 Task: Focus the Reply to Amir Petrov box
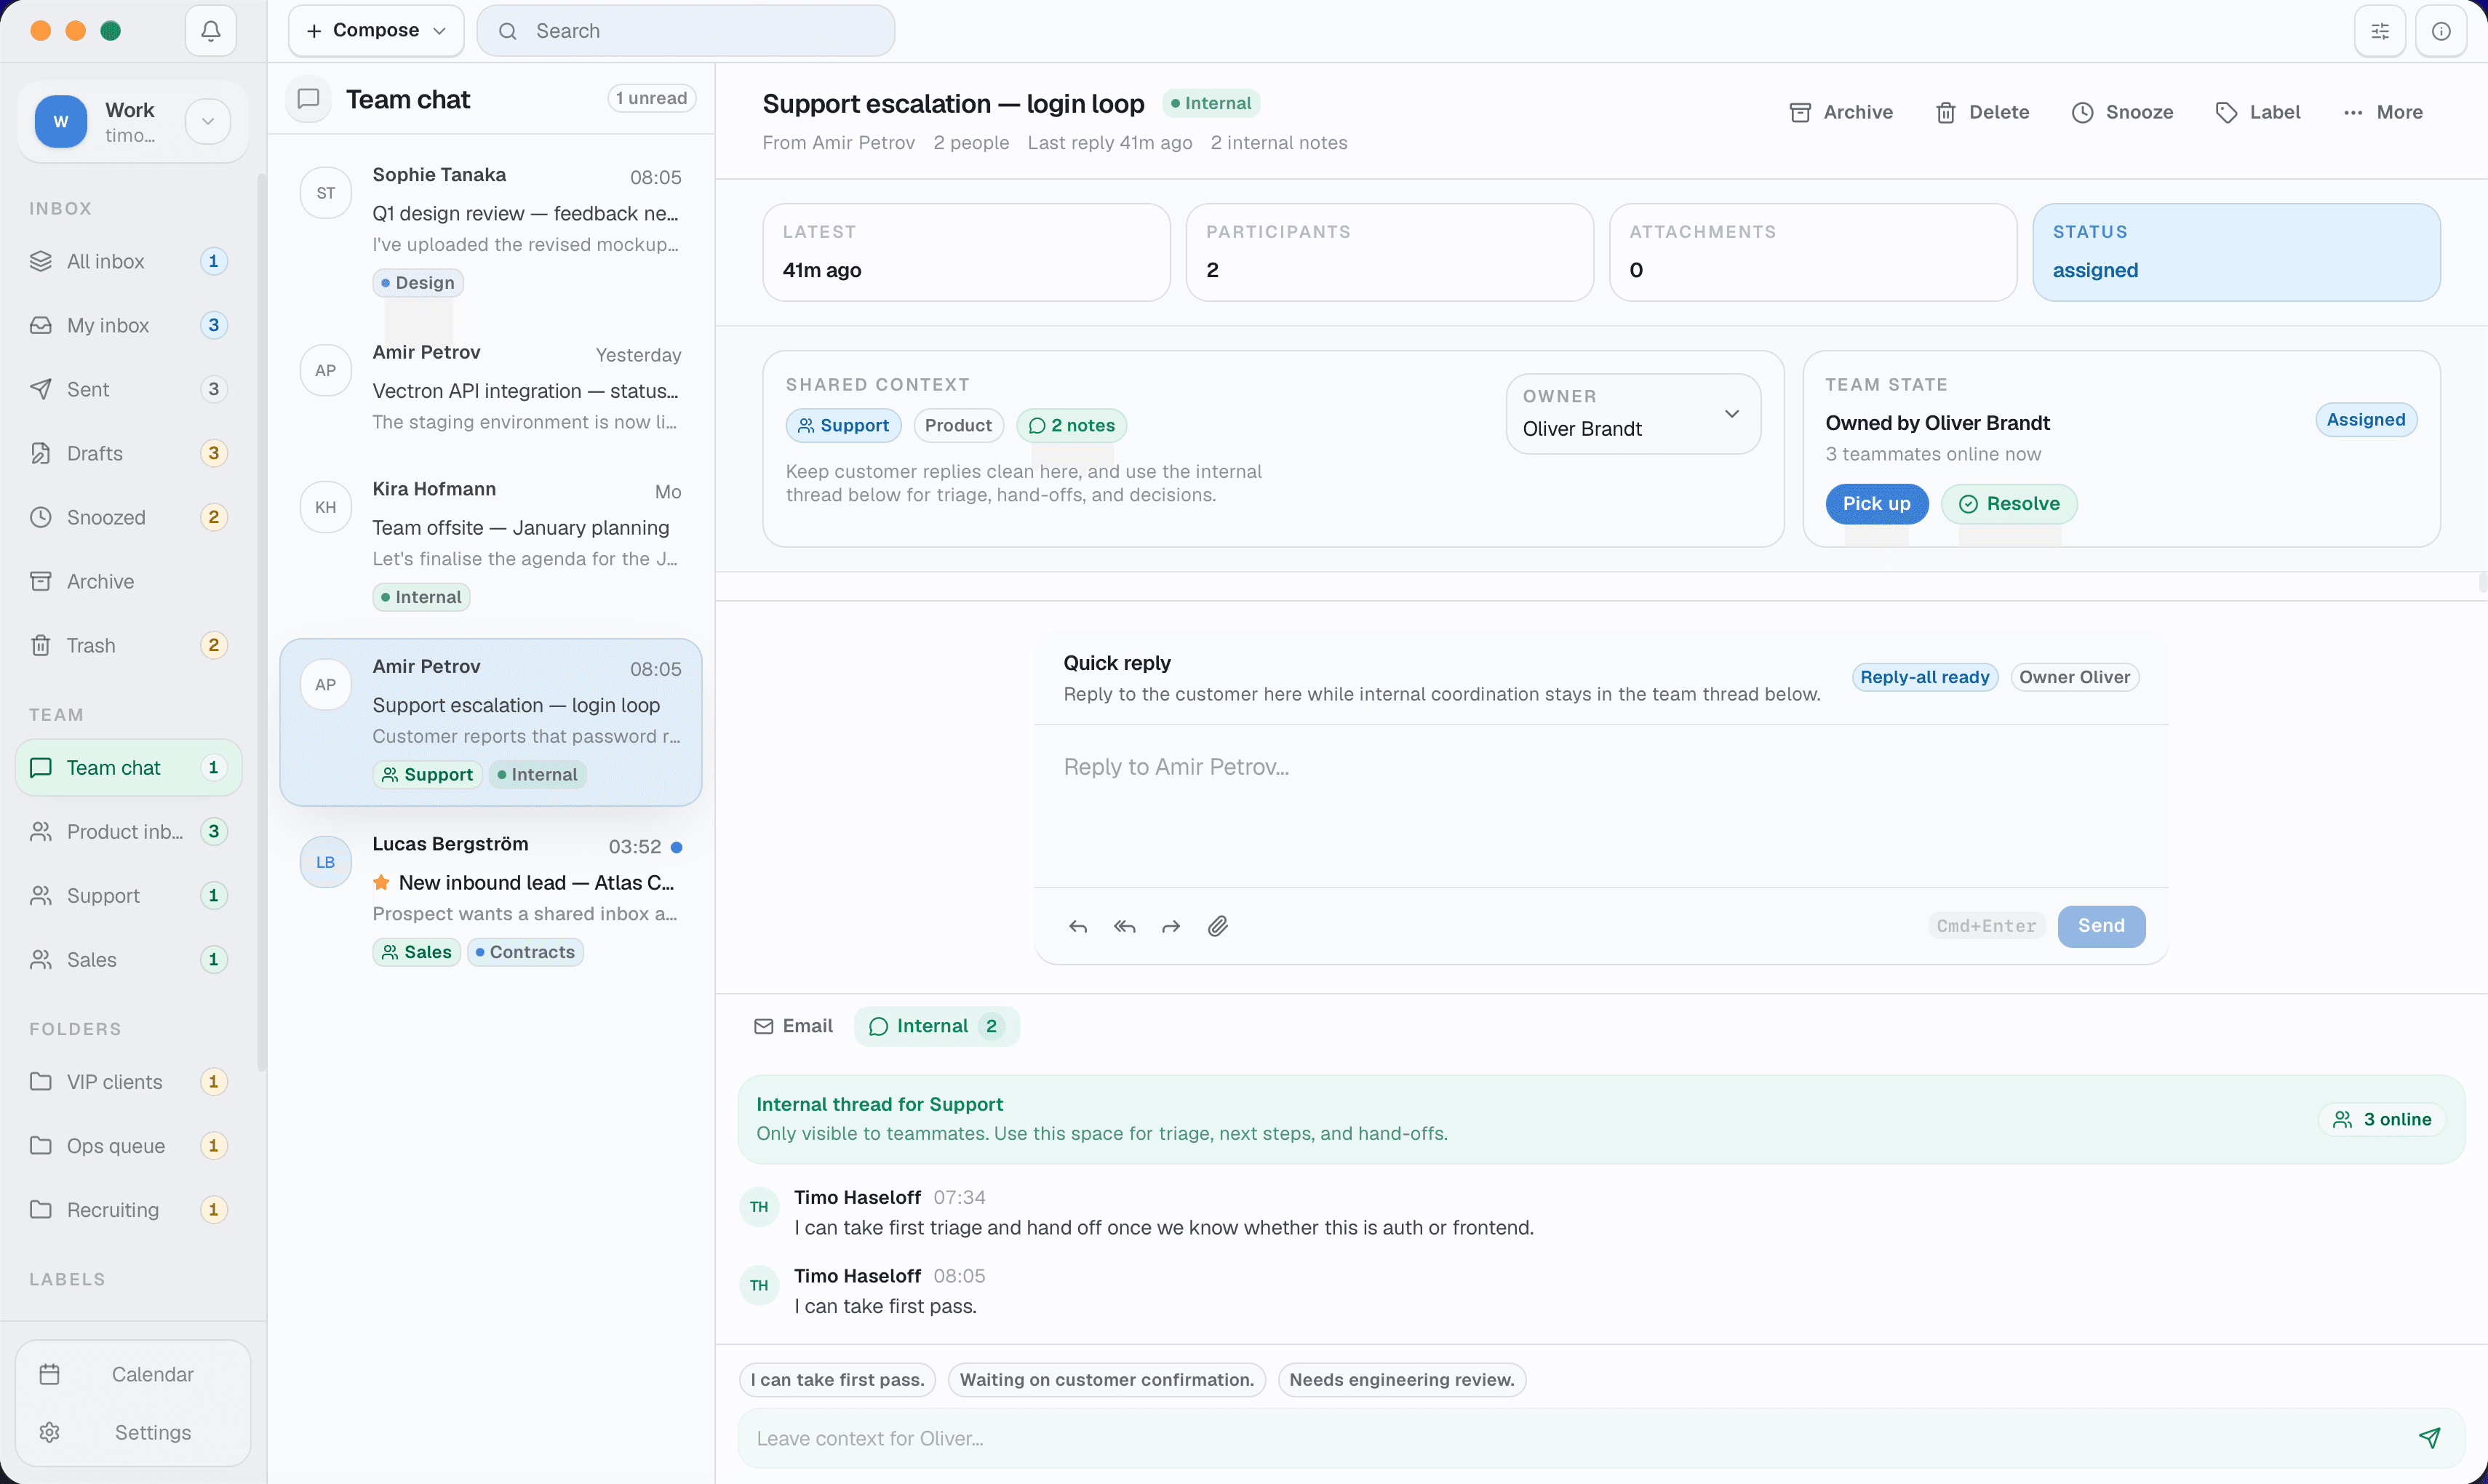1601,805
